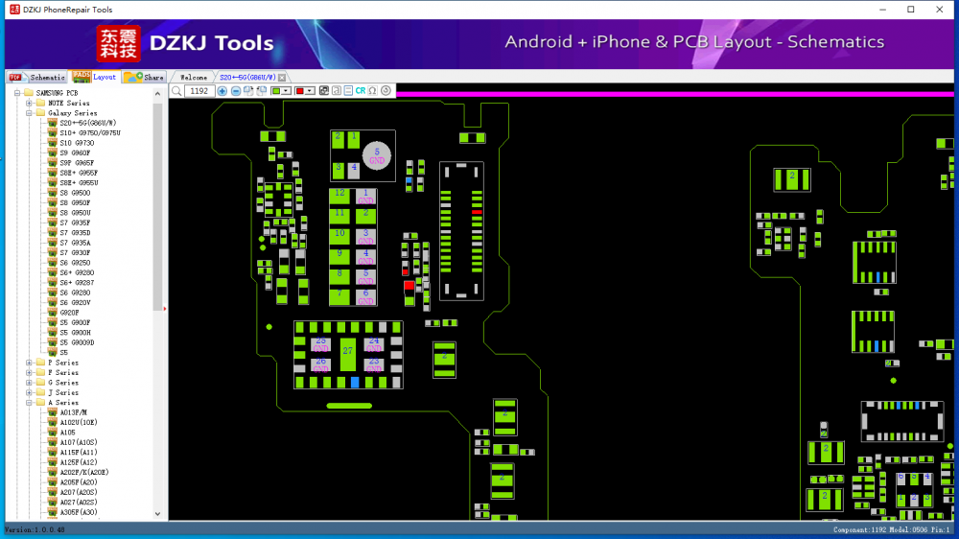The image size is (959, 539).
Task: Click the board icon beside S10 G9730
Action: 52,143
